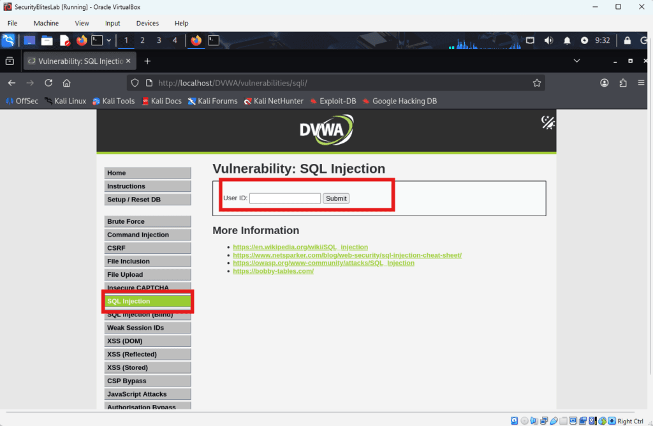Open the Firefox tab list dropdown
This screenshot has height=426, width=653.
tap(576, 61)
